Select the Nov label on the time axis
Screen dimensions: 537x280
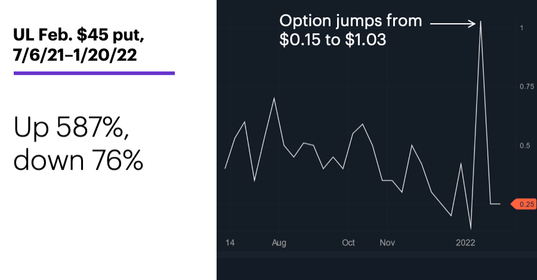(x=387, y=242)
